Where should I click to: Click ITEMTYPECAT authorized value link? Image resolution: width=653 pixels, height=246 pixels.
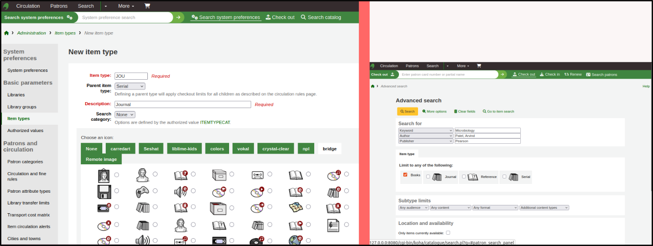(215, 122)
